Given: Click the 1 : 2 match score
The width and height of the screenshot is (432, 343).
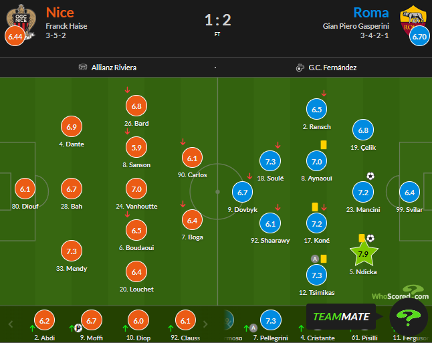Looking at the screenshot, I should [x=217, y=19].
